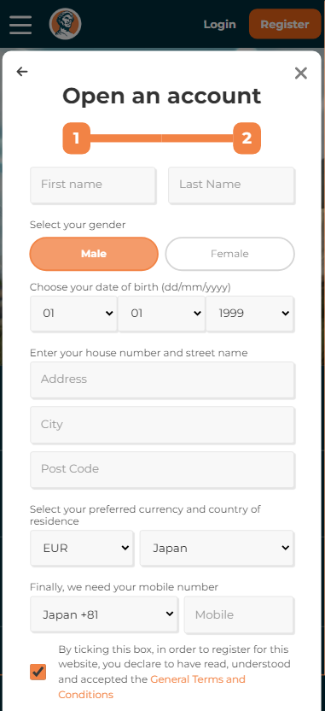Click into the Post Code field
This screenshot has height=711, width=325.
pos(162,469)
